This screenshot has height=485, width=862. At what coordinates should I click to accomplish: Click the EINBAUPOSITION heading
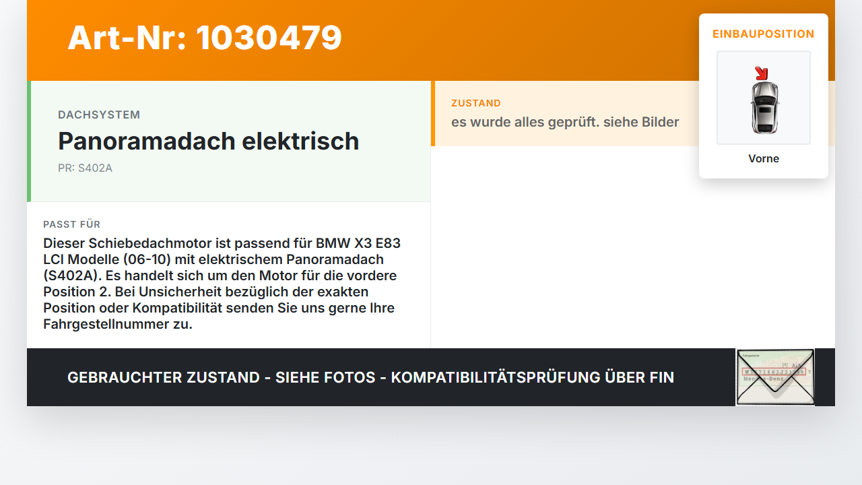point(764,34)
